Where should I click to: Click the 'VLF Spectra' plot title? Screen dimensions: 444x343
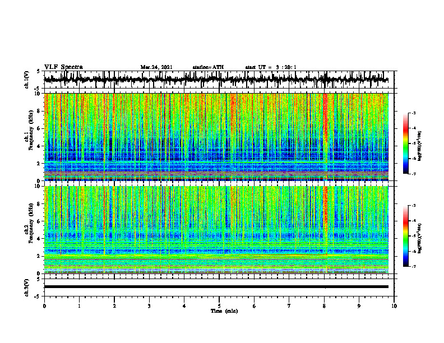click(x=63, y=67)
